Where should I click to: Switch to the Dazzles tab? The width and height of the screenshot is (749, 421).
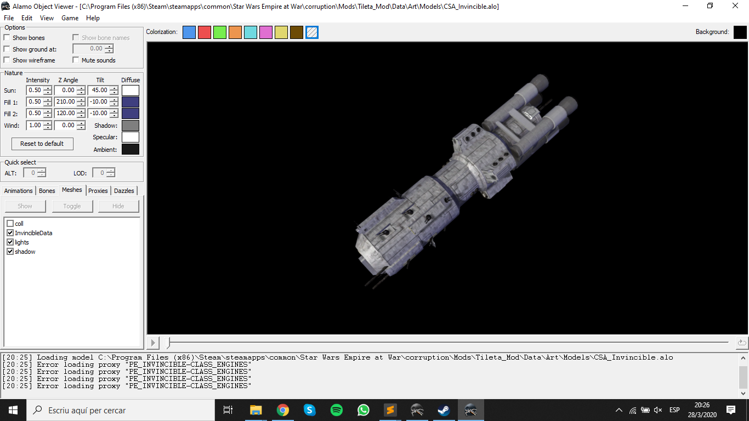tap(124, 191)
